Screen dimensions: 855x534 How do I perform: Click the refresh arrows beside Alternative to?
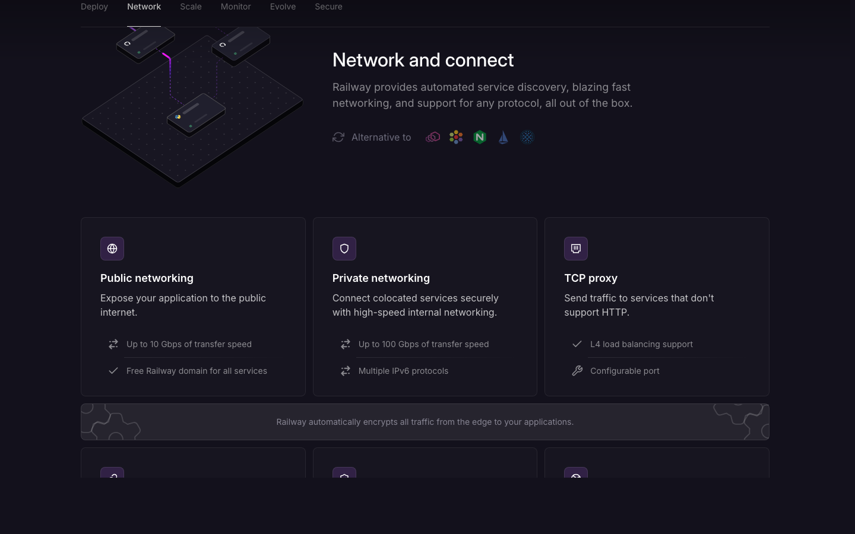tap(338, 137)
